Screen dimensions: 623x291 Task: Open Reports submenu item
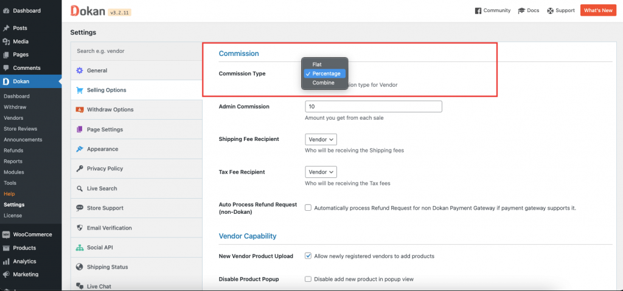click(x=13, y=161)
